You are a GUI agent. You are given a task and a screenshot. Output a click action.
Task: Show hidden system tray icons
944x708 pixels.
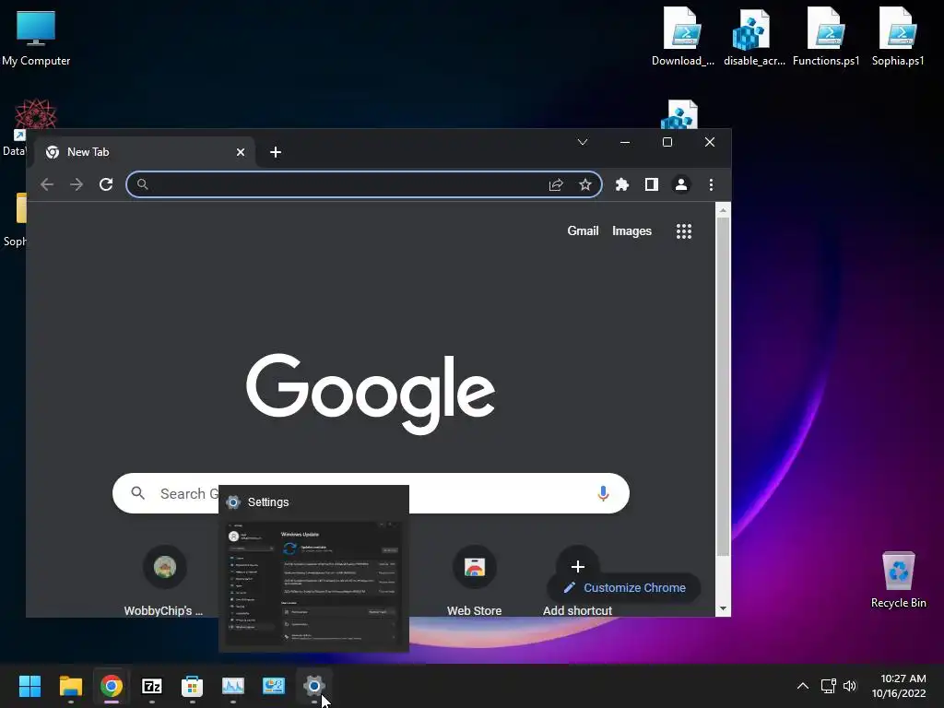click(803, 686)
